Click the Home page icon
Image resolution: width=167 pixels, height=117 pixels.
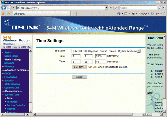(119, 13)
